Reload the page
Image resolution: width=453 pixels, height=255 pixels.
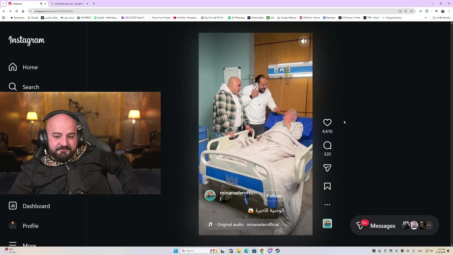click(x=16, y=11)
